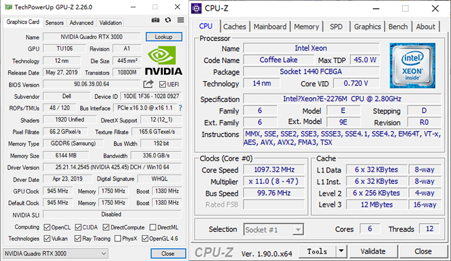The height and width of the screenshot is (261, 451).
Task: Expand the Tools dropdown arrow in CPU-Z
Action: coord(341,251)
